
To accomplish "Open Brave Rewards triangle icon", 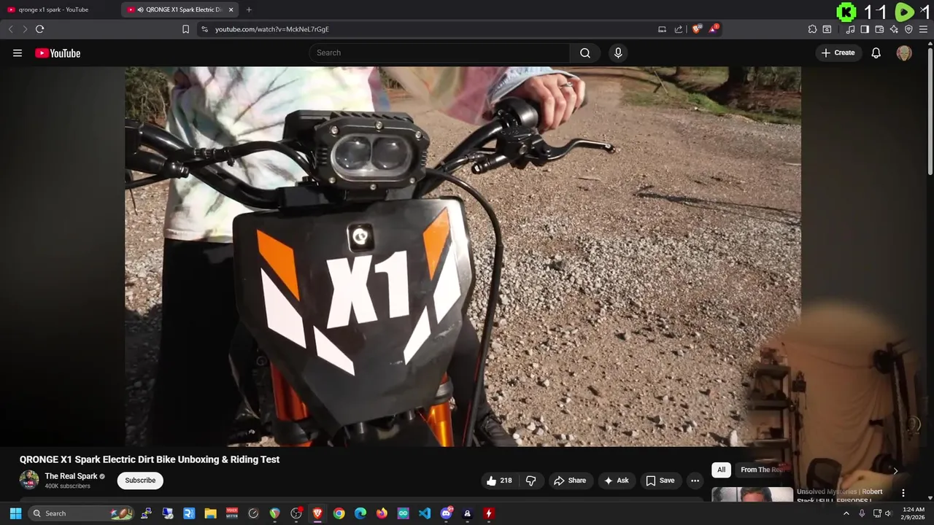I will (x=714, y=29).
